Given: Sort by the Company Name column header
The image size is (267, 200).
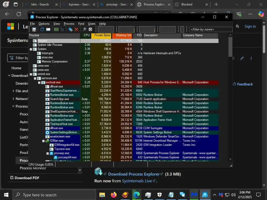Looking at the screenshot, I should [200, 35].
